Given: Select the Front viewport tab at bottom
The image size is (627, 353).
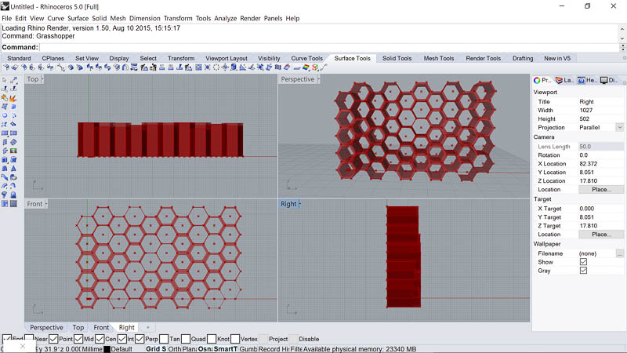Looking at the screenshot, I should pos(101,327).
